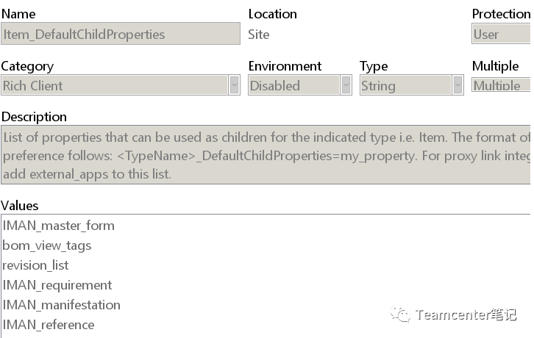This screenshot has width=534, height=338.
Task: Select the IMAN_reference value entry
Action: [49, 325]
